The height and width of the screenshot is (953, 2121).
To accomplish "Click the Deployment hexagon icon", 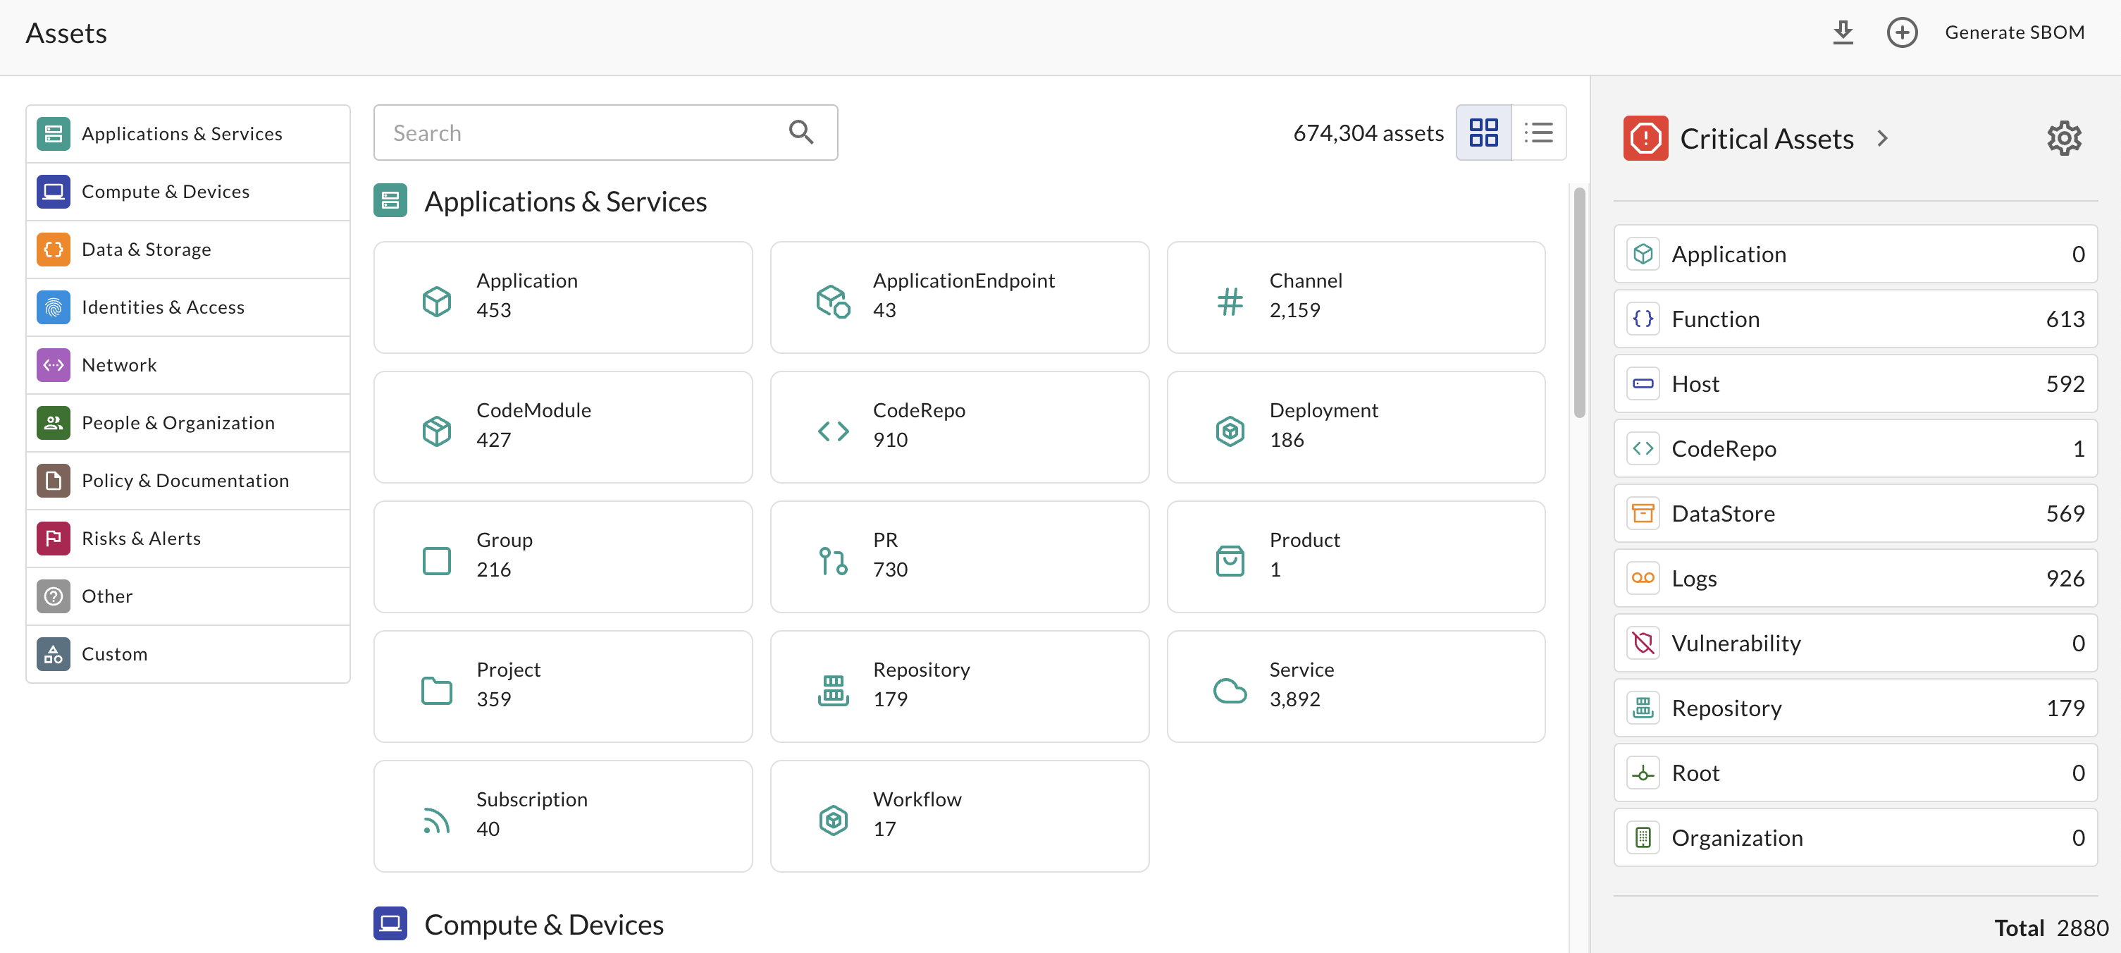I will coord(1230,431).
